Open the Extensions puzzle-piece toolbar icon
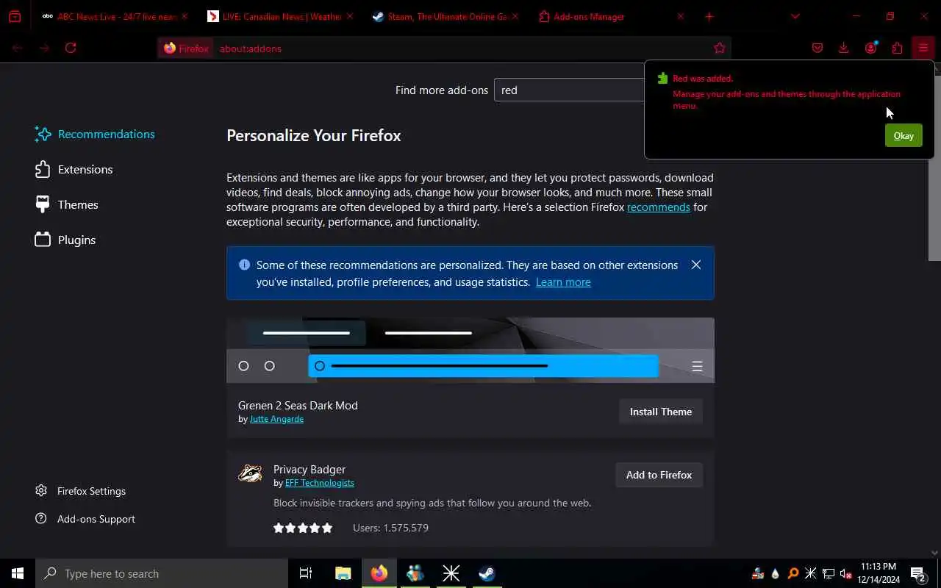This screenshot has width=941, height=588. (897, 48)
